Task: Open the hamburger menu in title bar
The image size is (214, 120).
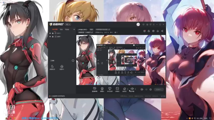Action: [x=154, y=25]
